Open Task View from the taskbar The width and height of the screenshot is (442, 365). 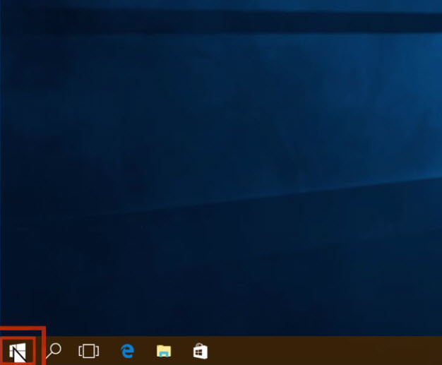coord(89,350)
